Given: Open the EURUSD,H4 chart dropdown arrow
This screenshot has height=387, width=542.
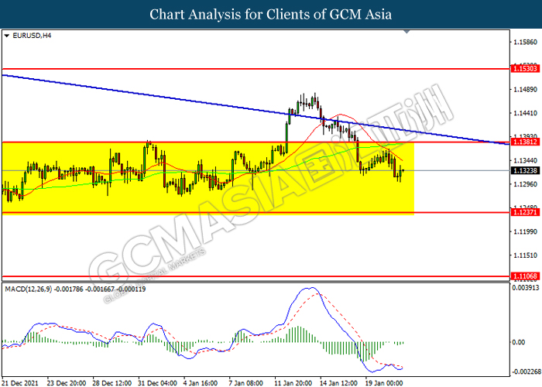Looking at the screenshot, I should coord(6,36).
